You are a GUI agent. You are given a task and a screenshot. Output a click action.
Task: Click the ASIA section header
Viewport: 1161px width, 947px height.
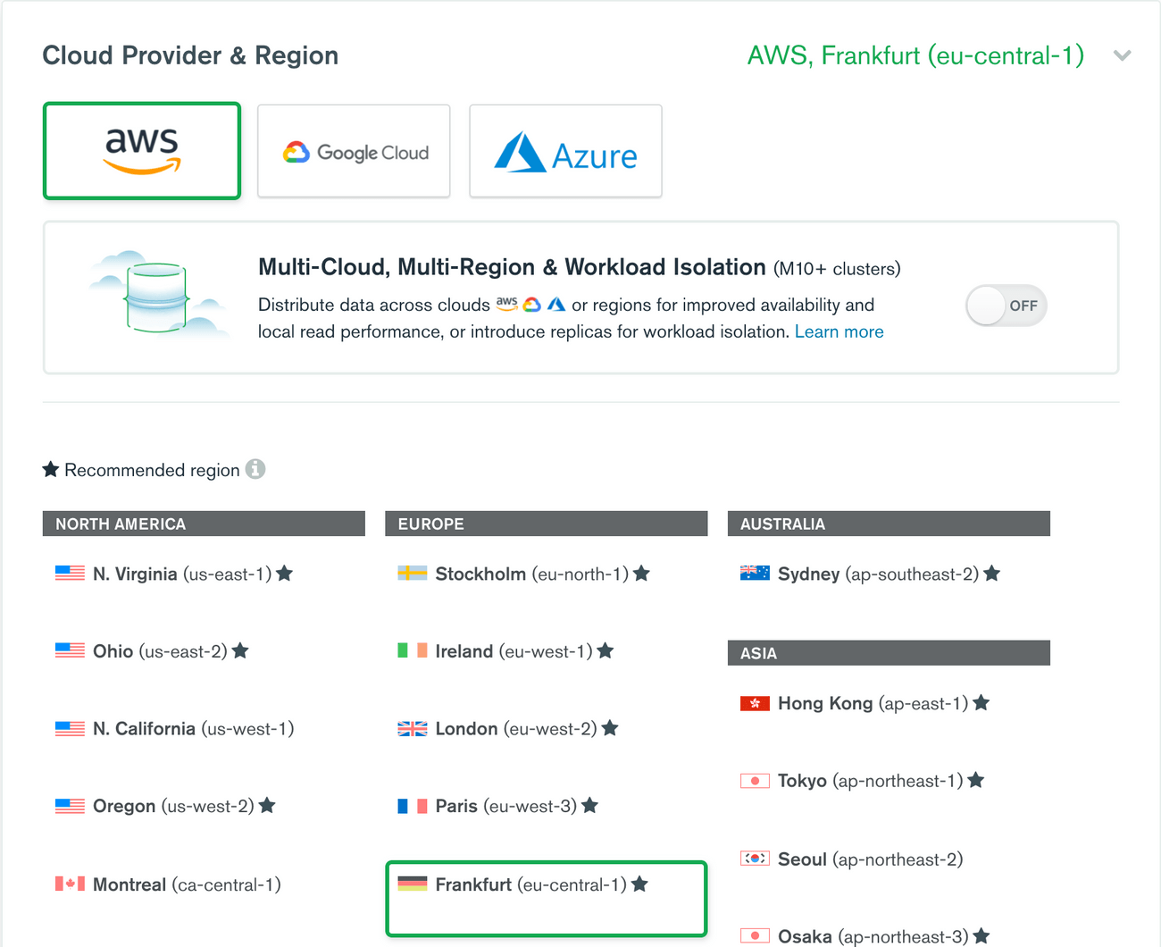pyautogui.click(x=889, y=652)
